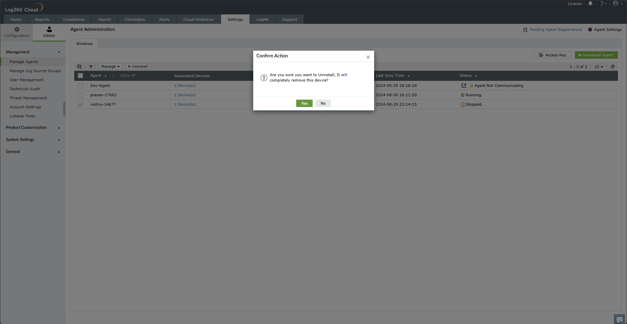The width and height of the screenshot is (627, 324).
Task: Open the Search tab
Action: point(104,19)
